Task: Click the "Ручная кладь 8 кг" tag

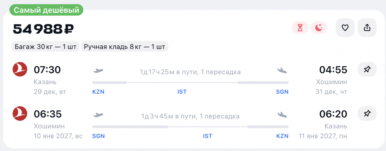Action: [124, 47]
